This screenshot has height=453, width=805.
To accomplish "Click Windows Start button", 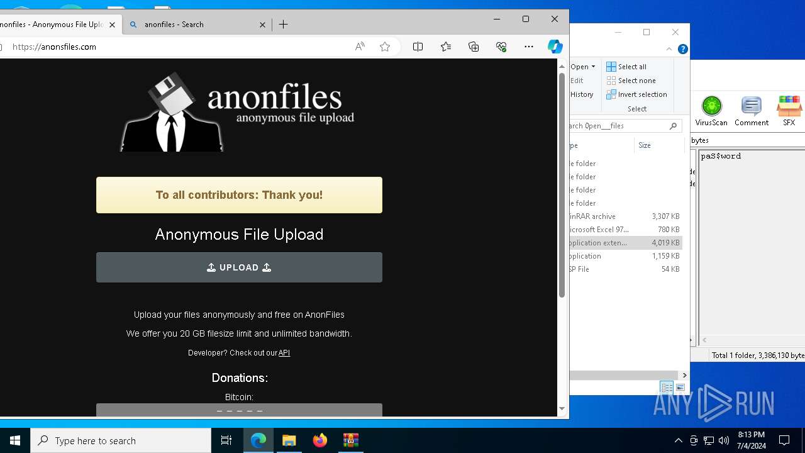I will click(x=15, y=440).
